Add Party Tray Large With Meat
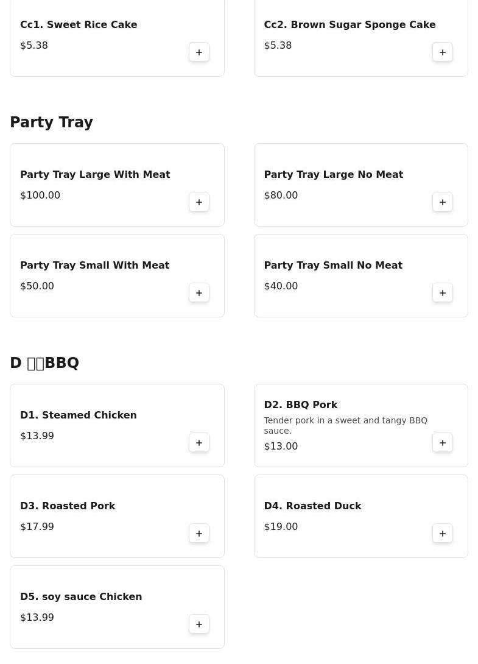The image size is (478, 664). click(199, 202)
